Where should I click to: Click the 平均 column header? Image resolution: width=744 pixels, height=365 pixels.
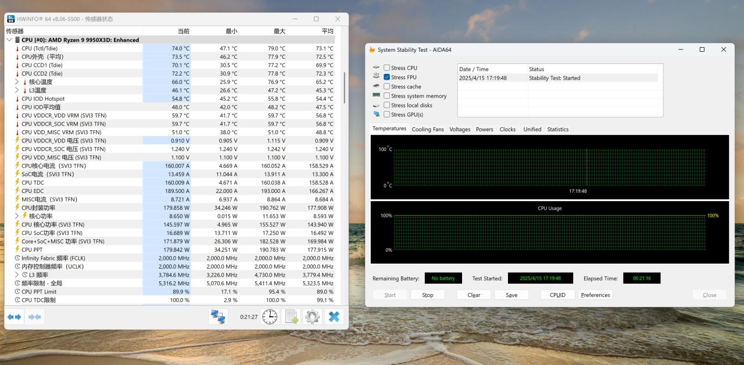click(x=312, y=31)
